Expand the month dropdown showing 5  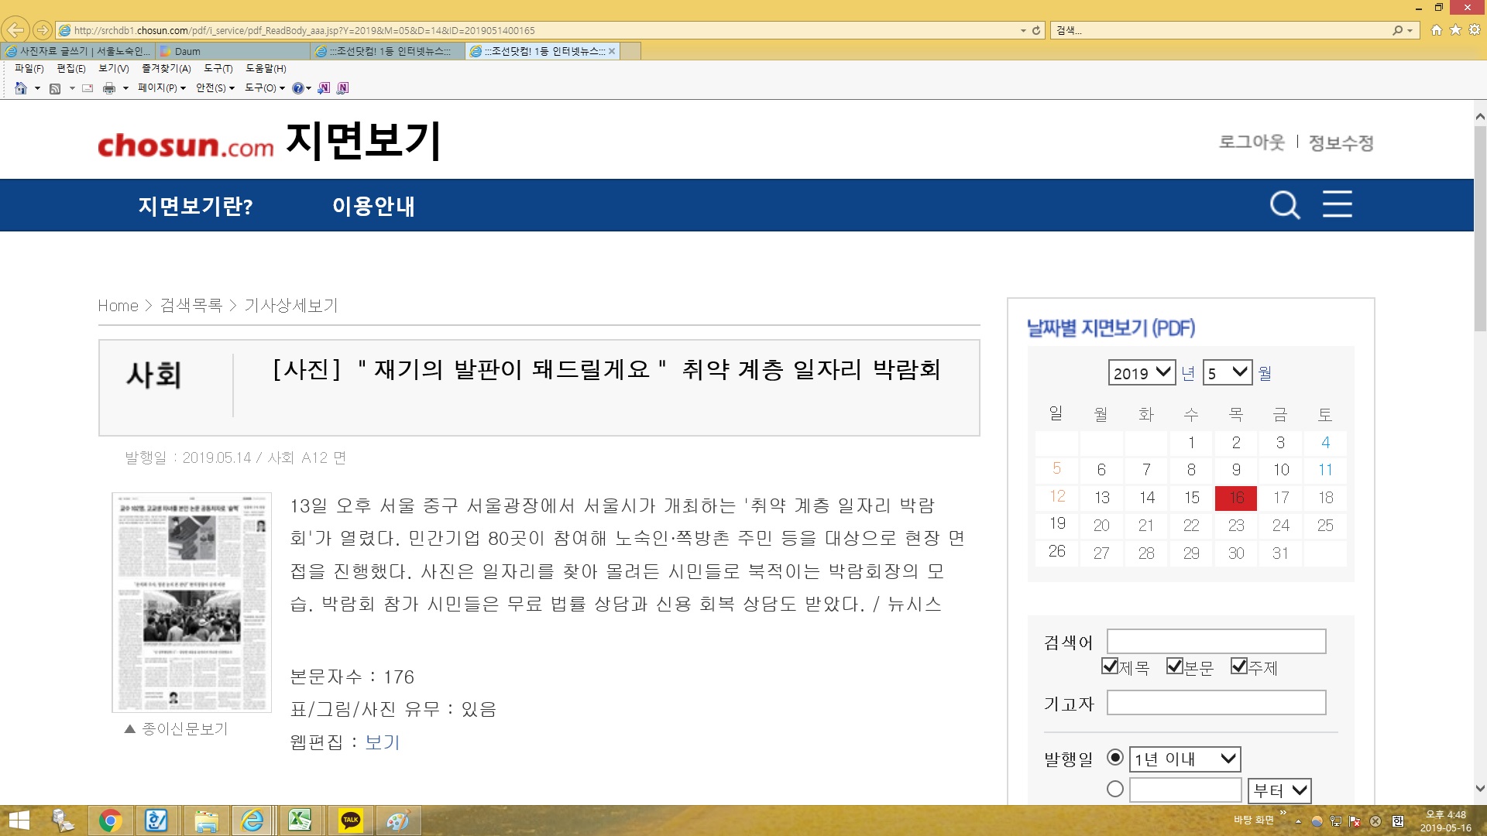coord(1228,373)
